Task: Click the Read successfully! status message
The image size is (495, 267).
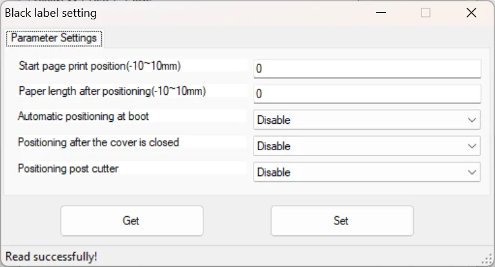Action: tap(52, 257)
